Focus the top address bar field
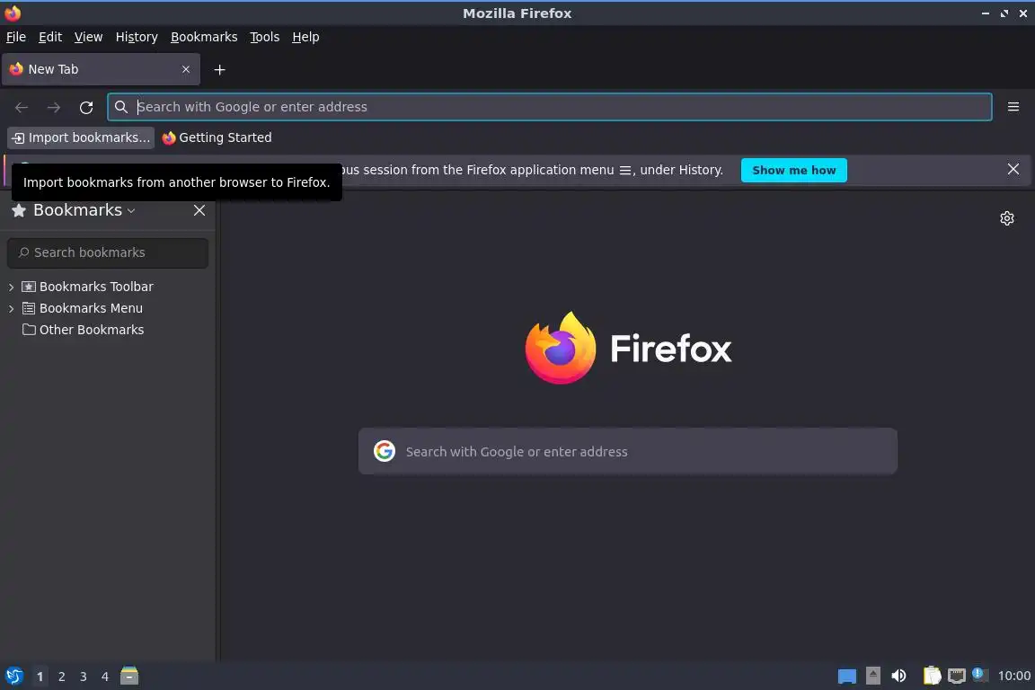 pos(550,107)
